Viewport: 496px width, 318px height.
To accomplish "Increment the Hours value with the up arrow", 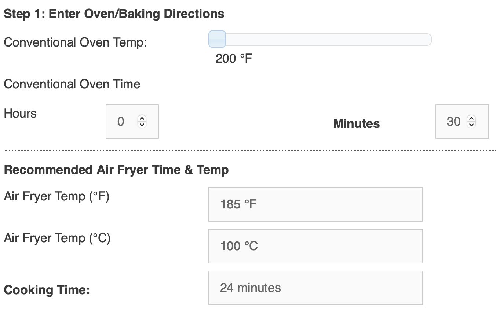I will [142, 118].
